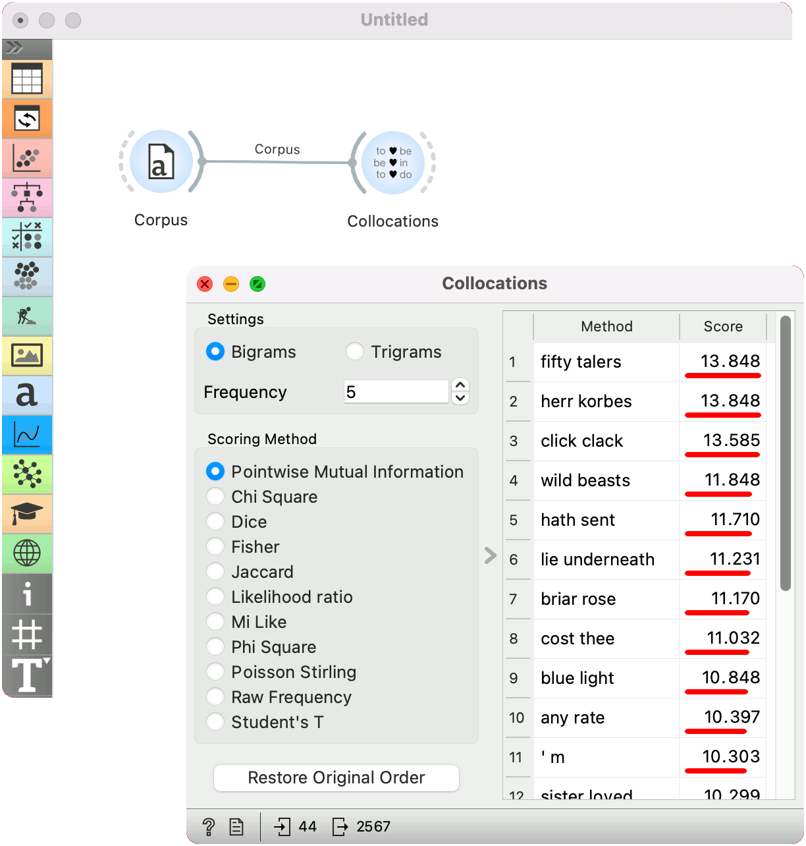Click the Frequency input field

tap(396, 391)
